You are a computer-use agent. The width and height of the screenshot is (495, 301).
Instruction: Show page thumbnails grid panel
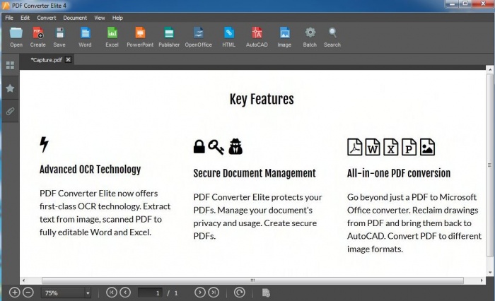pyautogui.click(x=10, y=65)
